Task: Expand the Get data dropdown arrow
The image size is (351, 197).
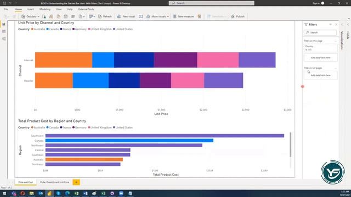Action: click(38, 16)
